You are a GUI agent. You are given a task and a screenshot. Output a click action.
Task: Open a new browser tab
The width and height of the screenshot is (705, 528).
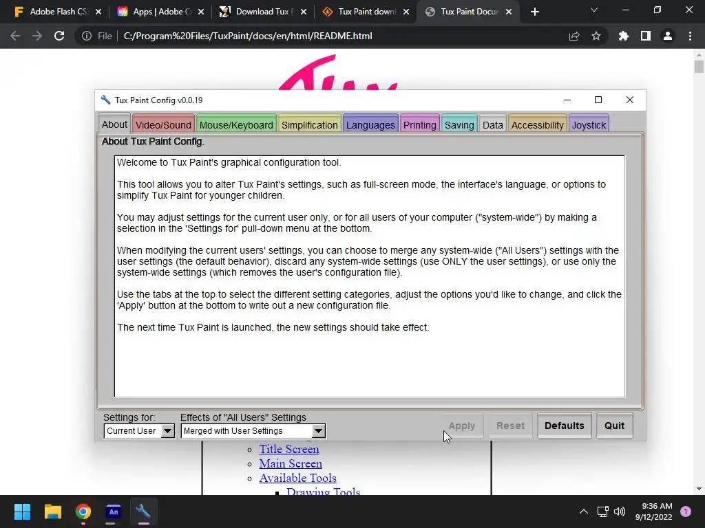534,12
